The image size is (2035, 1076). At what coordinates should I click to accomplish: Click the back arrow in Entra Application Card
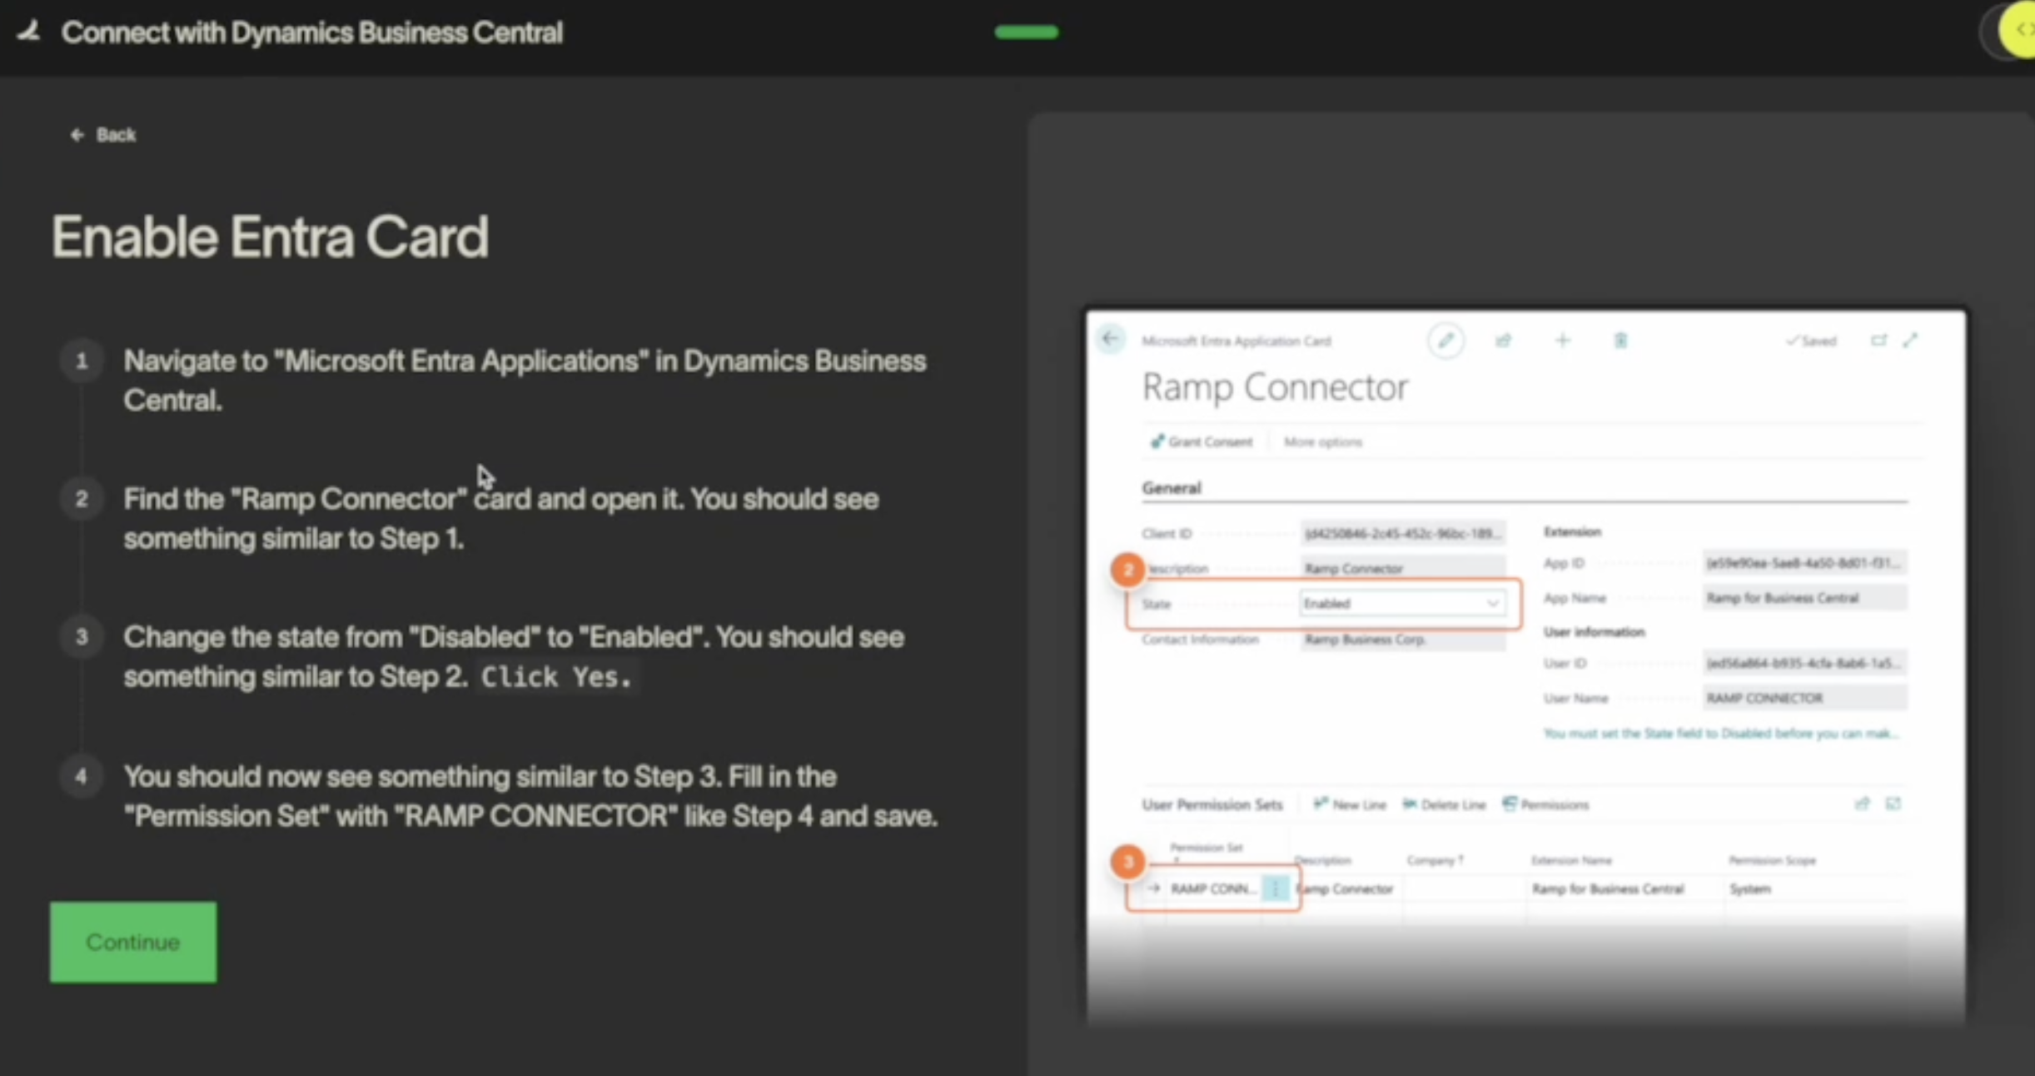(x=1110, y=339)
